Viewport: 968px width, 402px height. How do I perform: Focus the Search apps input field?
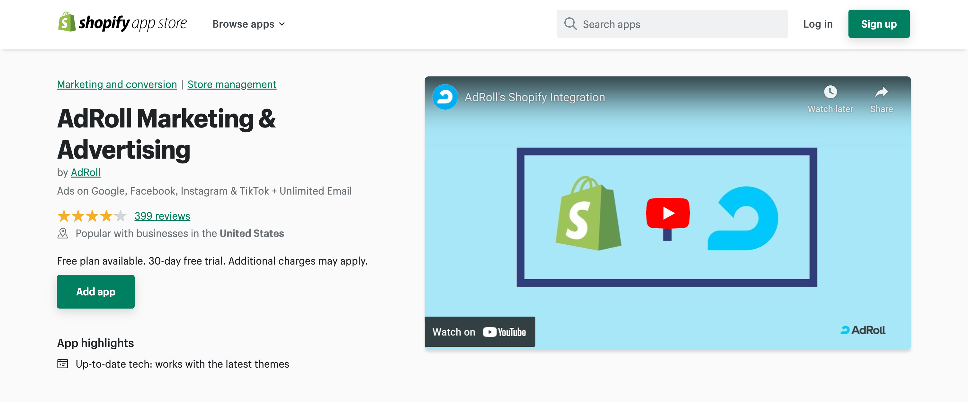point(672,24)
